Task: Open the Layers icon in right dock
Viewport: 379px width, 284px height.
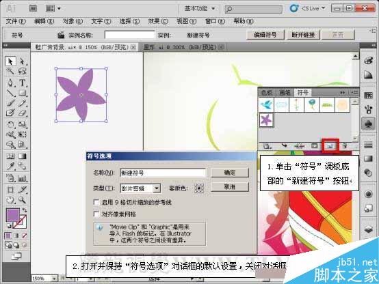Action: click(x=368, y=229)
